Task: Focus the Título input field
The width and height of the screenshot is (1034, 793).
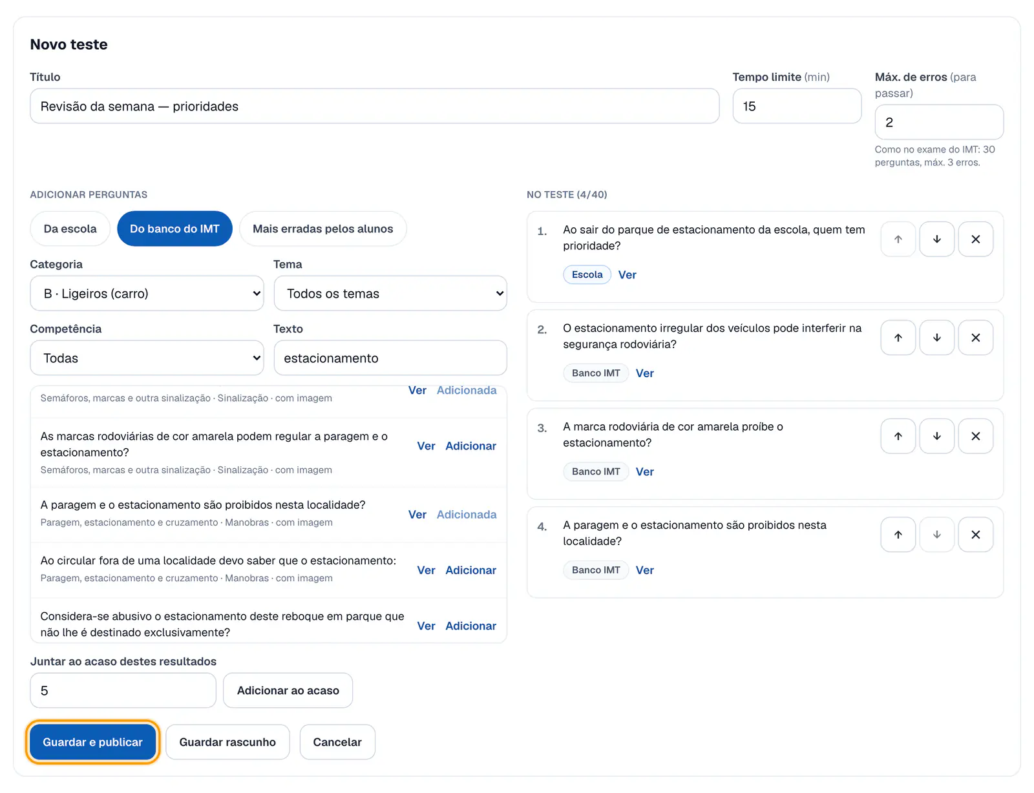Action: [375, 106]
